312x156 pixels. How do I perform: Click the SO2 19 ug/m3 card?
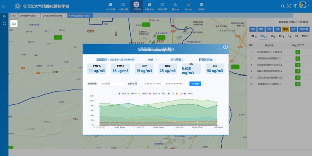[144, 69]
